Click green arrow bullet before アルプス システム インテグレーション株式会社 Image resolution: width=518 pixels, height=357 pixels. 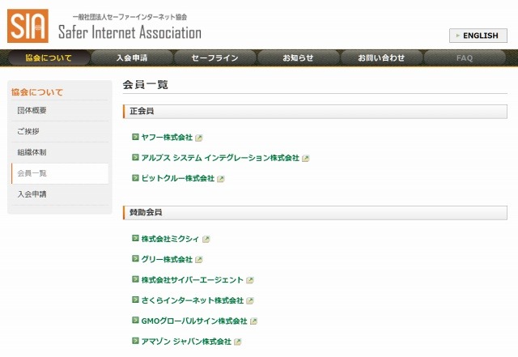coord(135,157)
